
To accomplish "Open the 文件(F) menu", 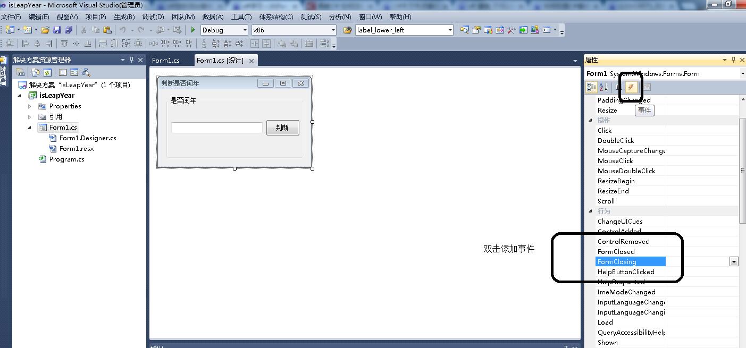I will (x=10, y=16).
